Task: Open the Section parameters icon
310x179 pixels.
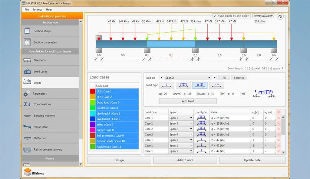Action: [x=27, y=42]
